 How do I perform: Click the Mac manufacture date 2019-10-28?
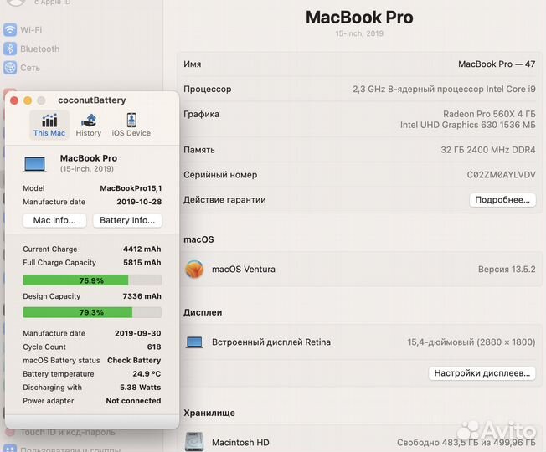139,202
